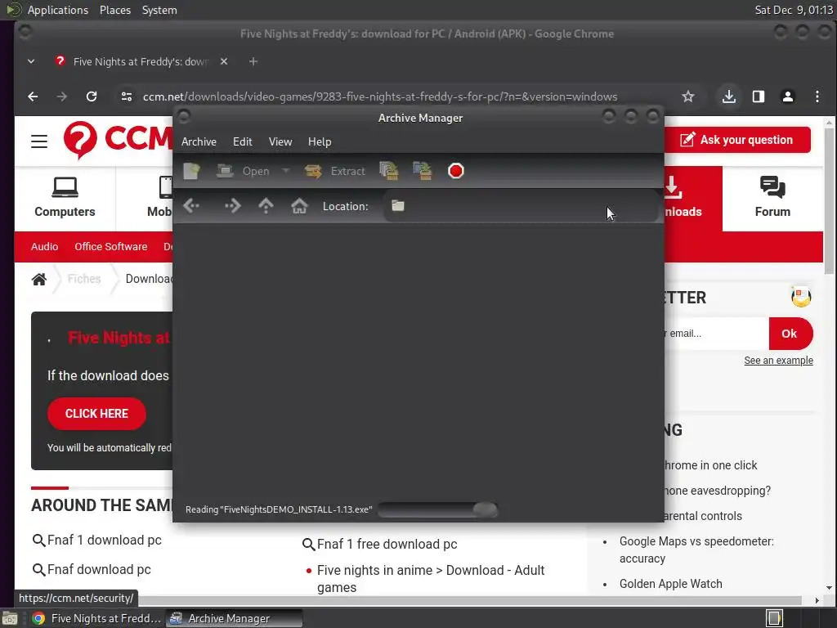The width and height of the screenshot is (837, 628).
Task: Switch to Archive Manager taskbar item
Action: [234, 618]
